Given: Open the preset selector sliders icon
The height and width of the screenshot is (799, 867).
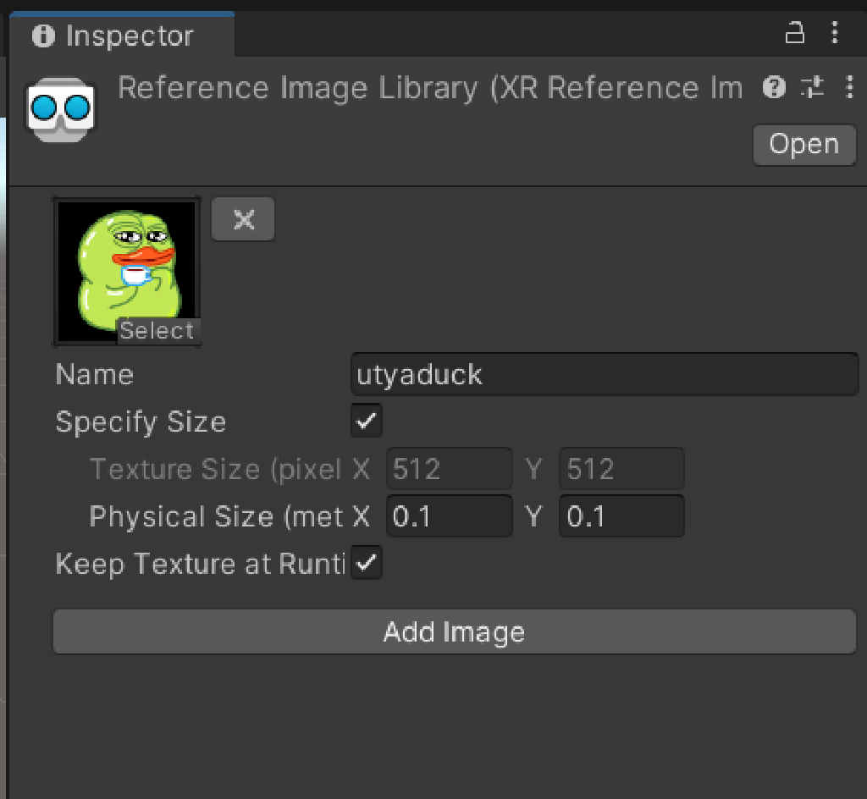Looking at the screenshot, I should coord(812,86).
